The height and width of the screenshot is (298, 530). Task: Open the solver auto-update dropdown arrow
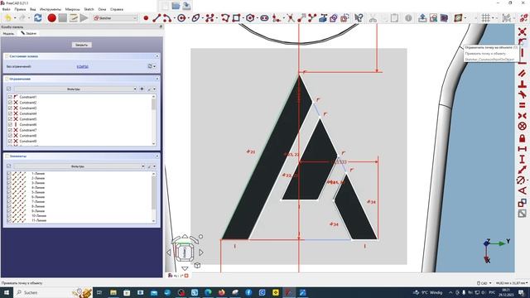click(154, 66)
